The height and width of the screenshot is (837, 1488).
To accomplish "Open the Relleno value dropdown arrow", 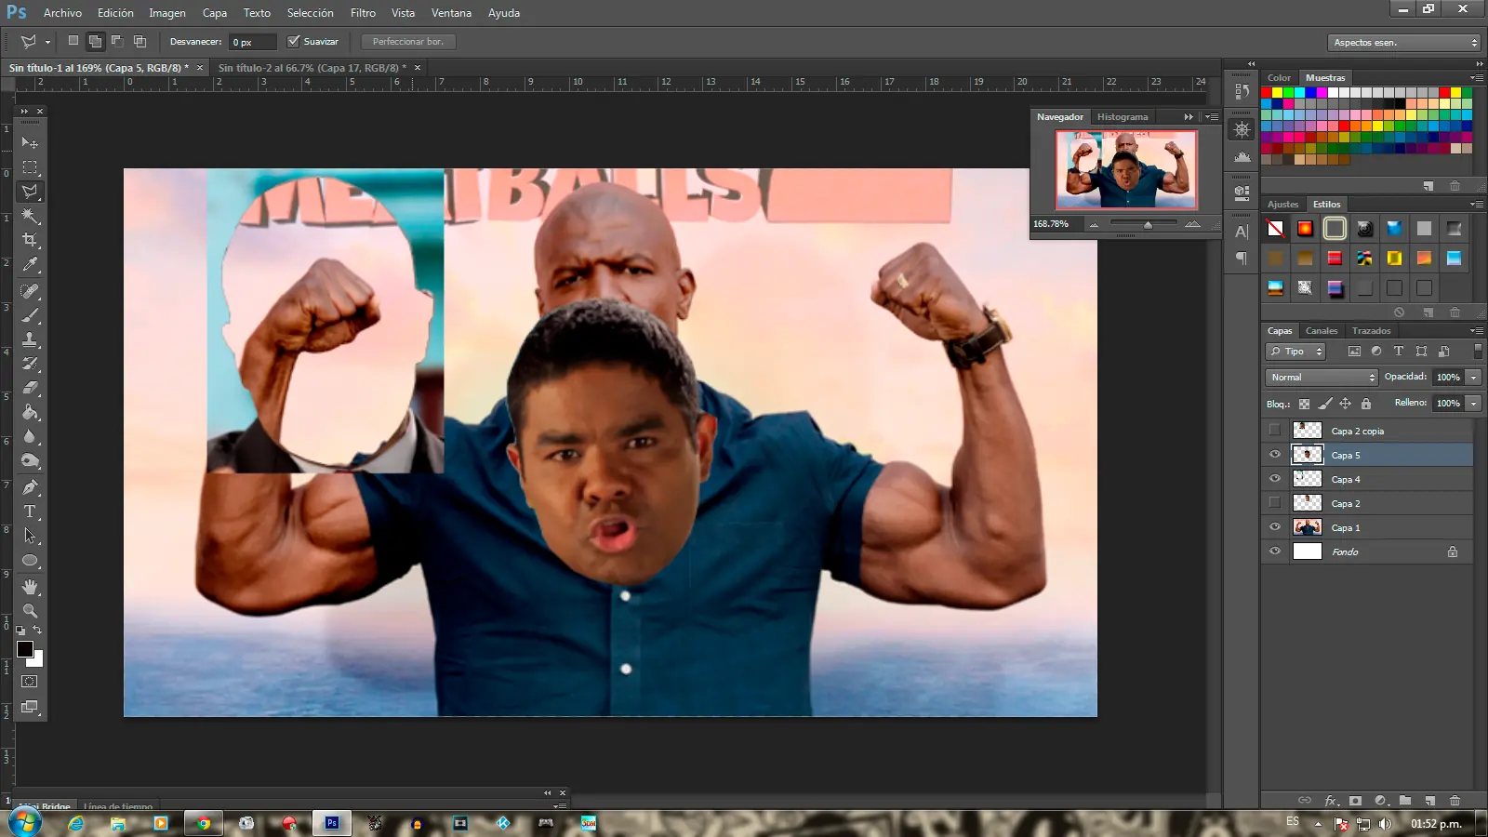I will click(x=1473, y=403).
